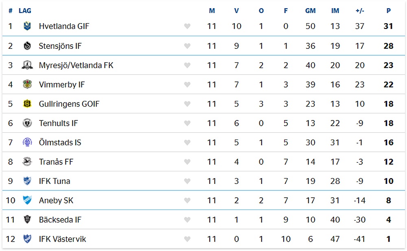Favorite Hvetlanda GIF with the heart
407x251 pixels.
tap(187, 26)
